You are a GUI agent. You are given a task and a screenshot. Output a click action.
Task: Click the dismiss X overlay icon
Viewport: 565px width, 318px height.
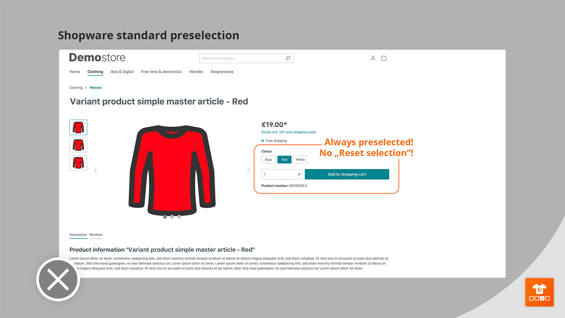pyautogui.click(x=59, y=279)
